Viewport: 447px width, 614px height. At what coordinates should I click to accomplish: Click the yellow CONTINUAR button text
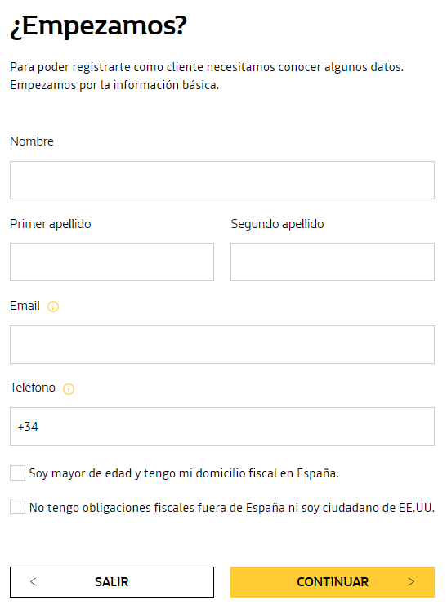tap(333, 582)
